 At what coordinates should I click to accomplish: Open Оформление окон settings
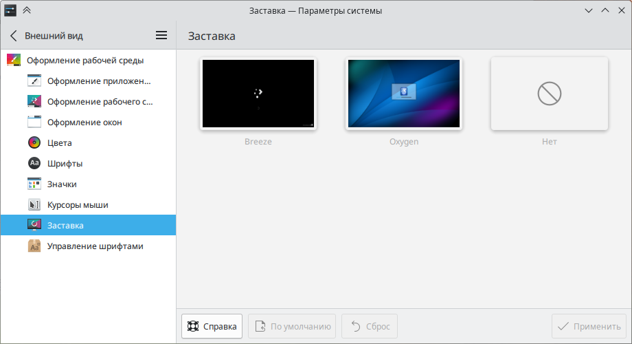coord(88,122)
